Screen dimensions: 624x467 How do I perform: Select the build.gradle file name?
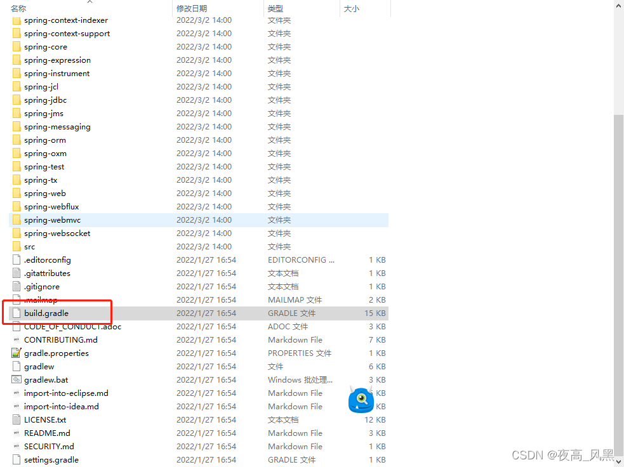(46, 313)
